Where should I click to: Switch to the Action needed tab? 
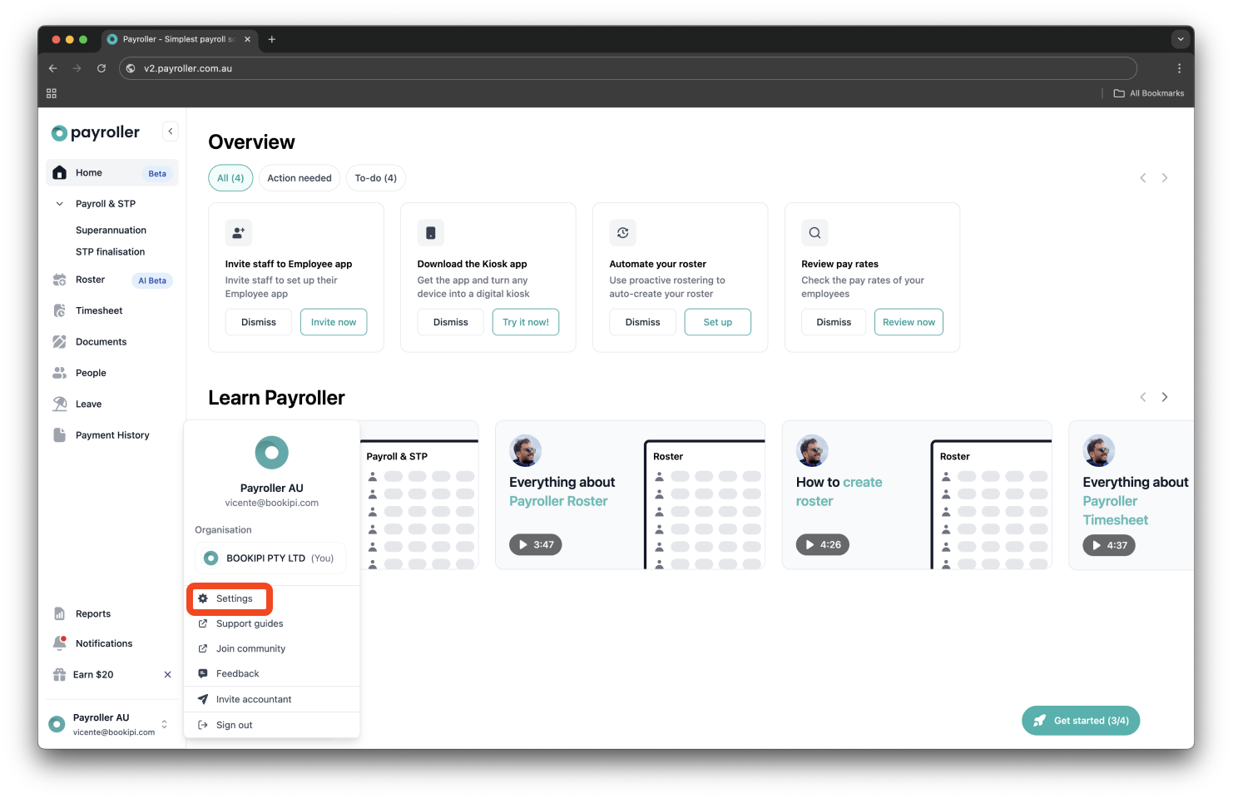coord(299,177)
